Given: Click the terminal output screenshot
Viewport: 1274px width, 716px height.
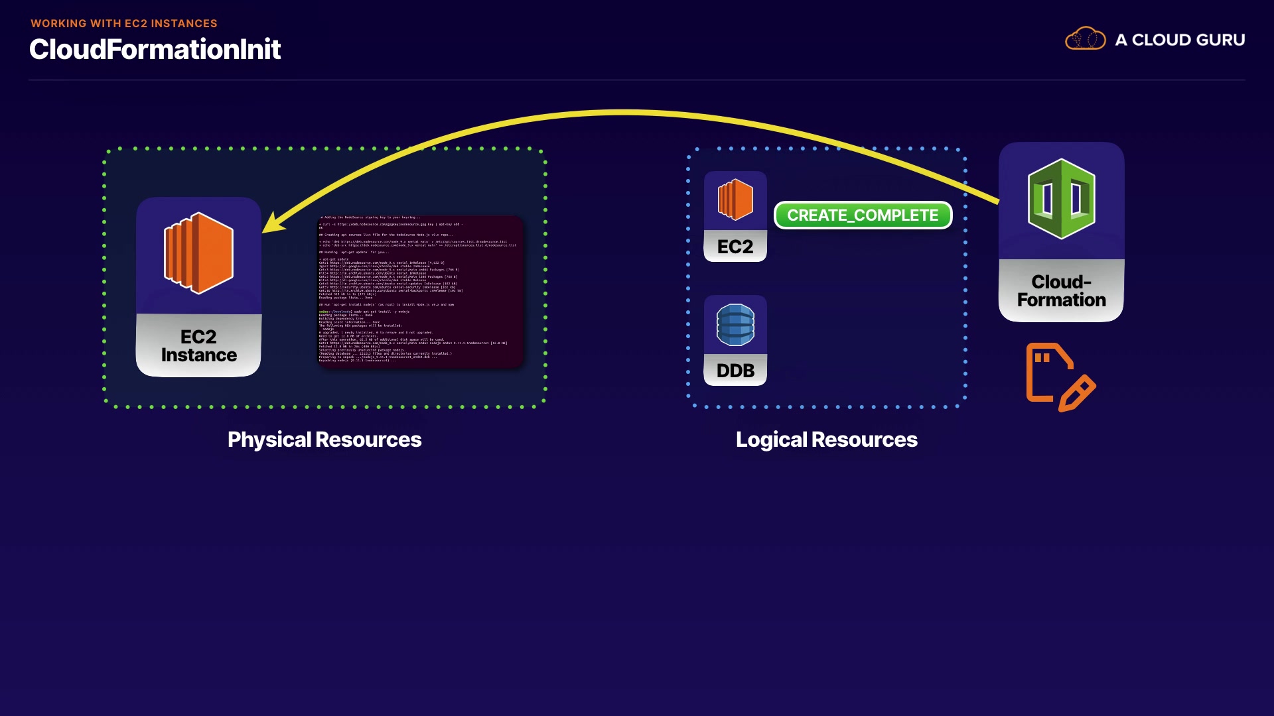Looking at the screenshot, I should coord(421,291).
